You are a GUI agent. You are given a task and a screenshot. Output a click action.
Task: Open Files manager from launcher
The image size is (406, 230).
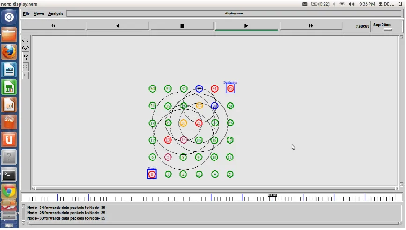(x=9, y=35)
